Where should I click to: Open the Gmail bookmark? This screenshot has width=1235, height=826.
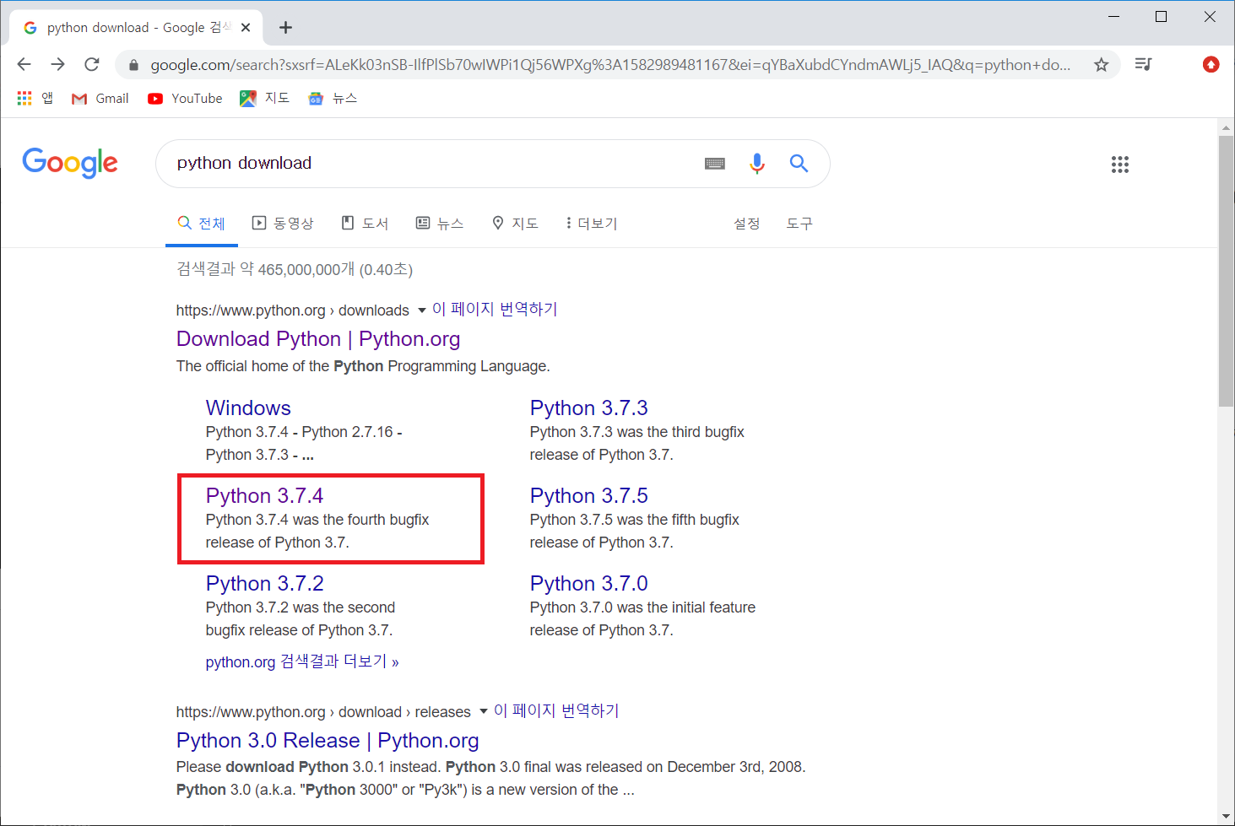click(x=100, y=98)
